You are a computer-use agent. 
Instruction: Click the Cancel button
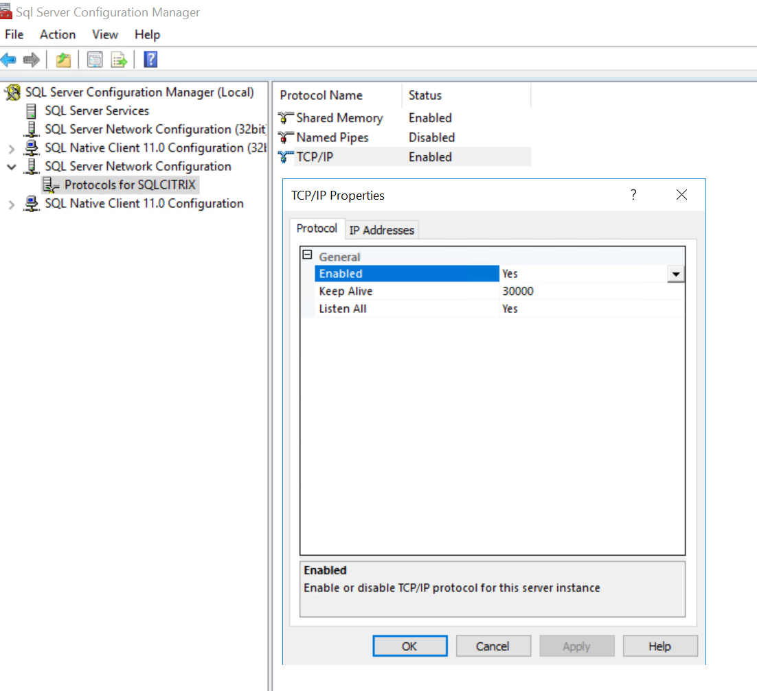pyautogui.click(x=493, y=646)
